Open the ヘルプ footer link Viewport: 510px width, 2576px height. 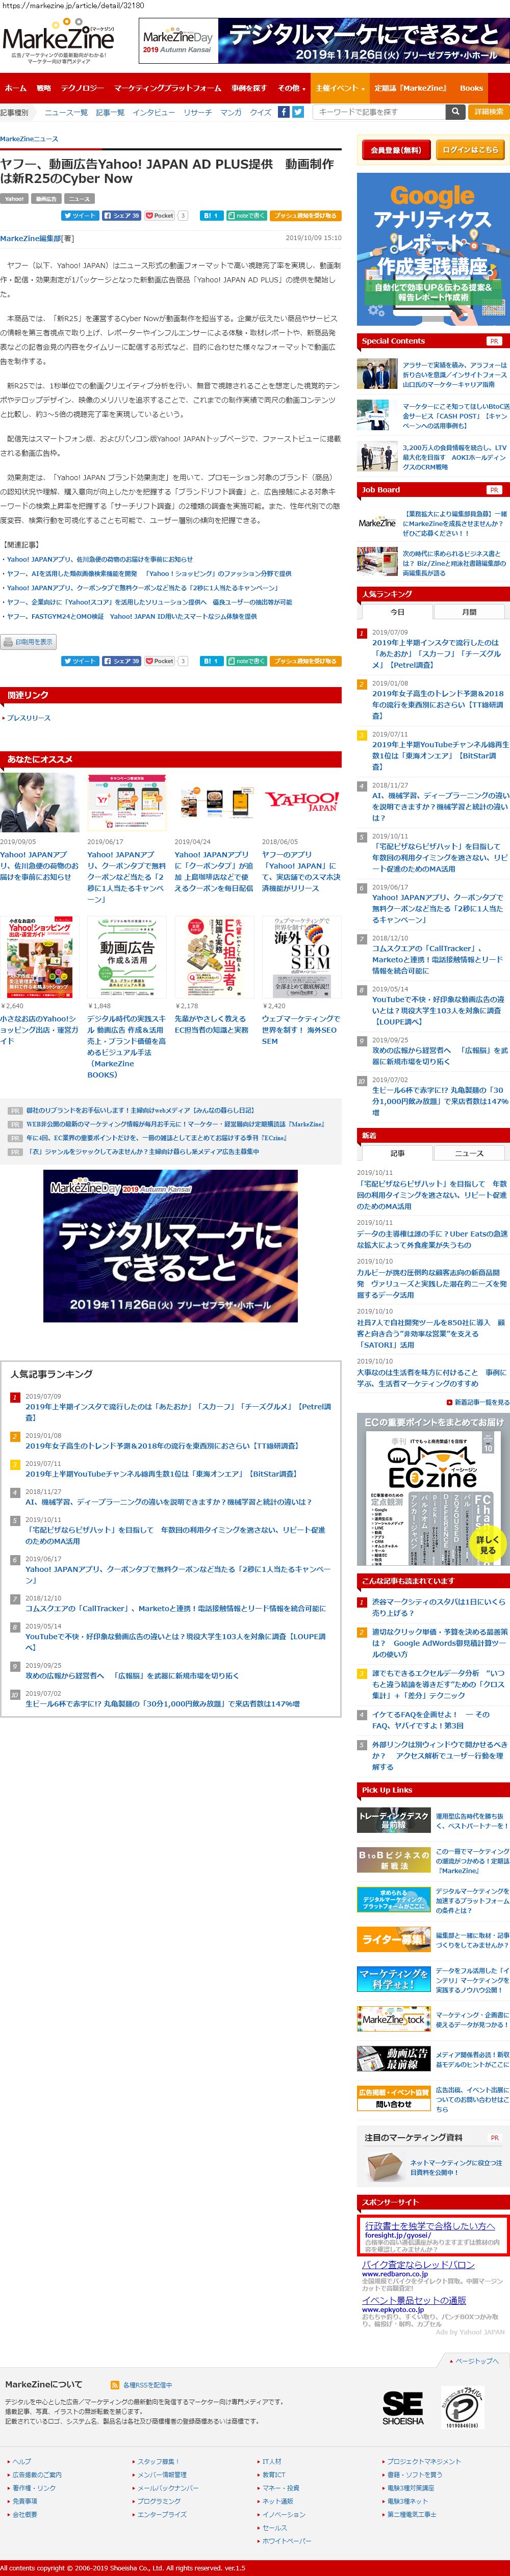21,2461
